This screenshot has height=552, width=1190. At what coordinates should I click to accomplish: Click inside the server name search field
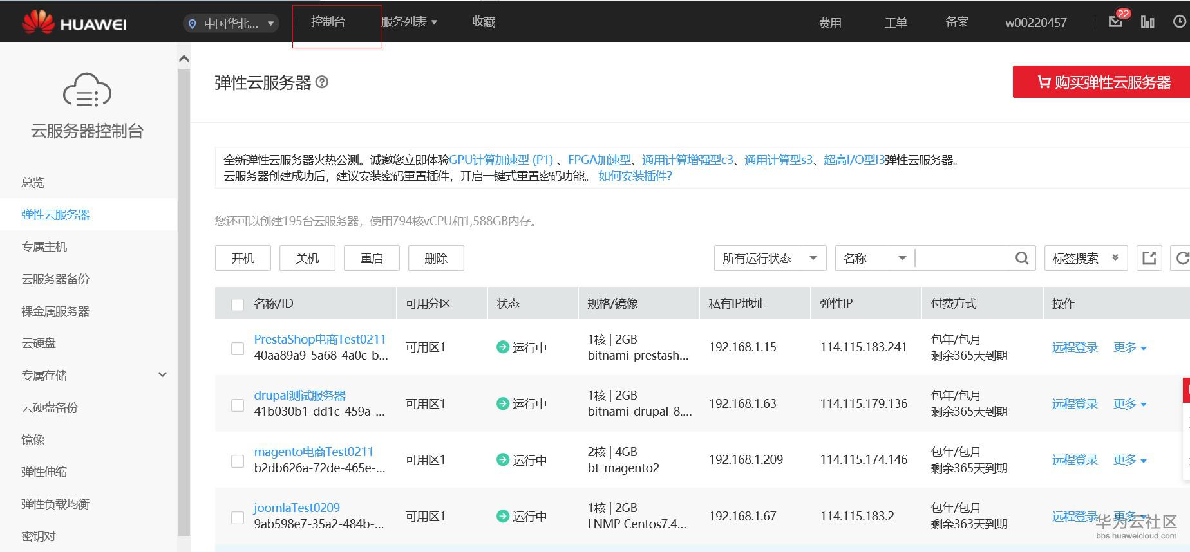[964, 258]
